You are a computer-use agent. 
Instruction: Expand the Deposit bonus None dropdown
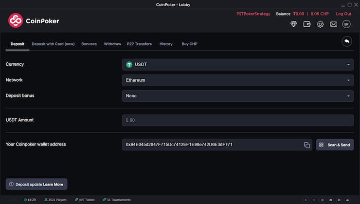(237, 96)
